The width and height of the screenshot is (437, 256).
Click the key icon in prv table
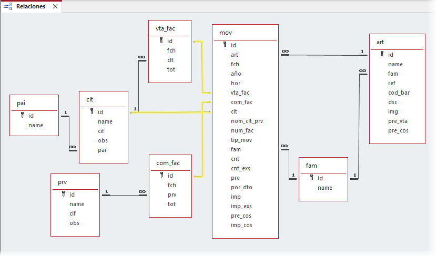64,194
